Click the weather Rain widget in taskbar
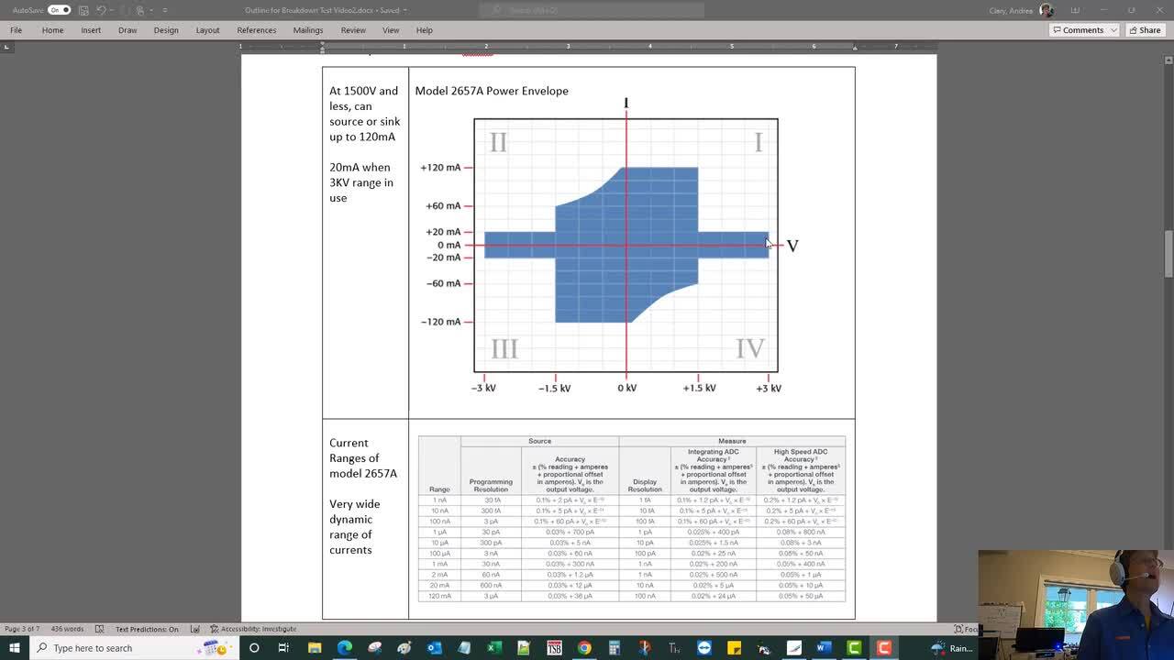1174x660 pixels. [951, 648]
